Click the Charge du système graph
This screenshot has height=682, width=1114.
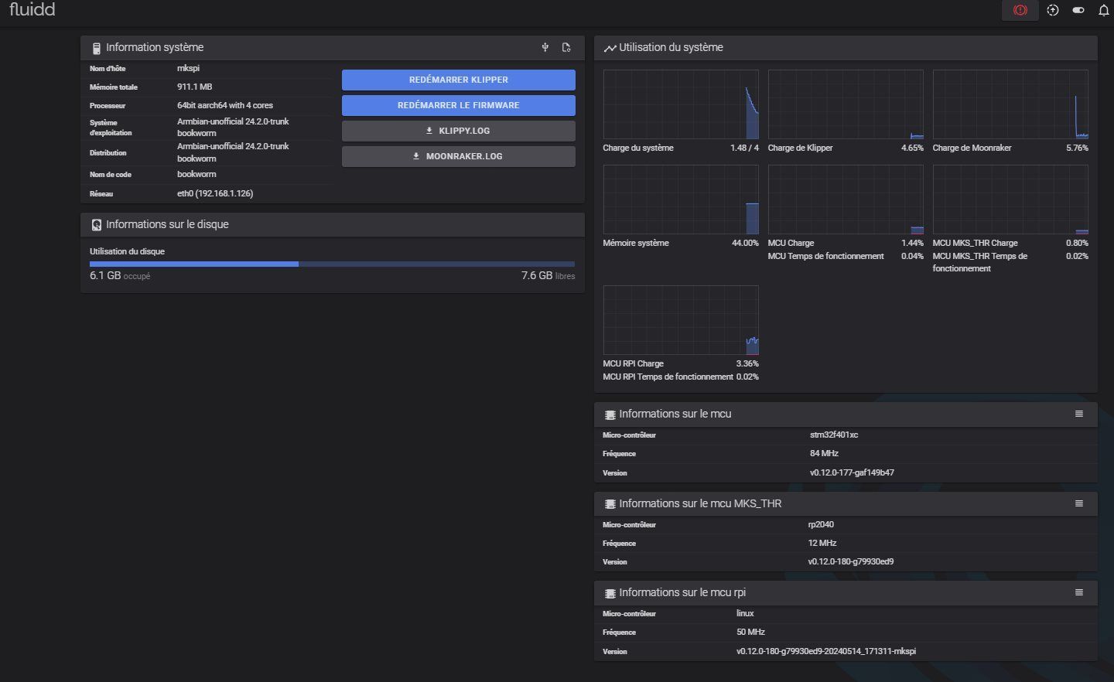681,104
